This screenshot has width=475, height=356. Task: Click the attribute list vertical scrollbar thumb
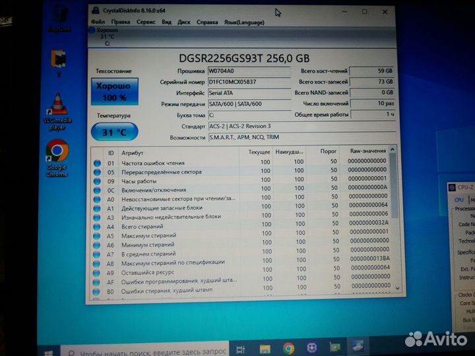coord(394,185)
